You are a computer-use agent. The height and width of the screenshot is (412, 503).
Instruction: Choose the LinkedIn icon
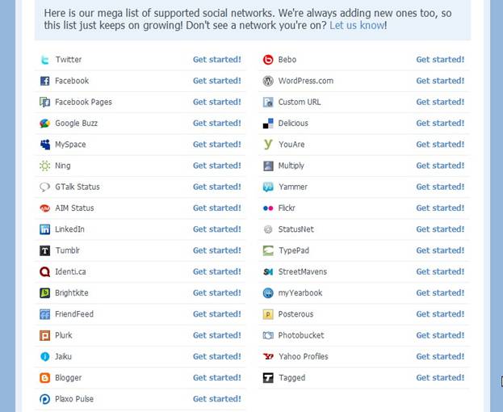pos(45,229)
